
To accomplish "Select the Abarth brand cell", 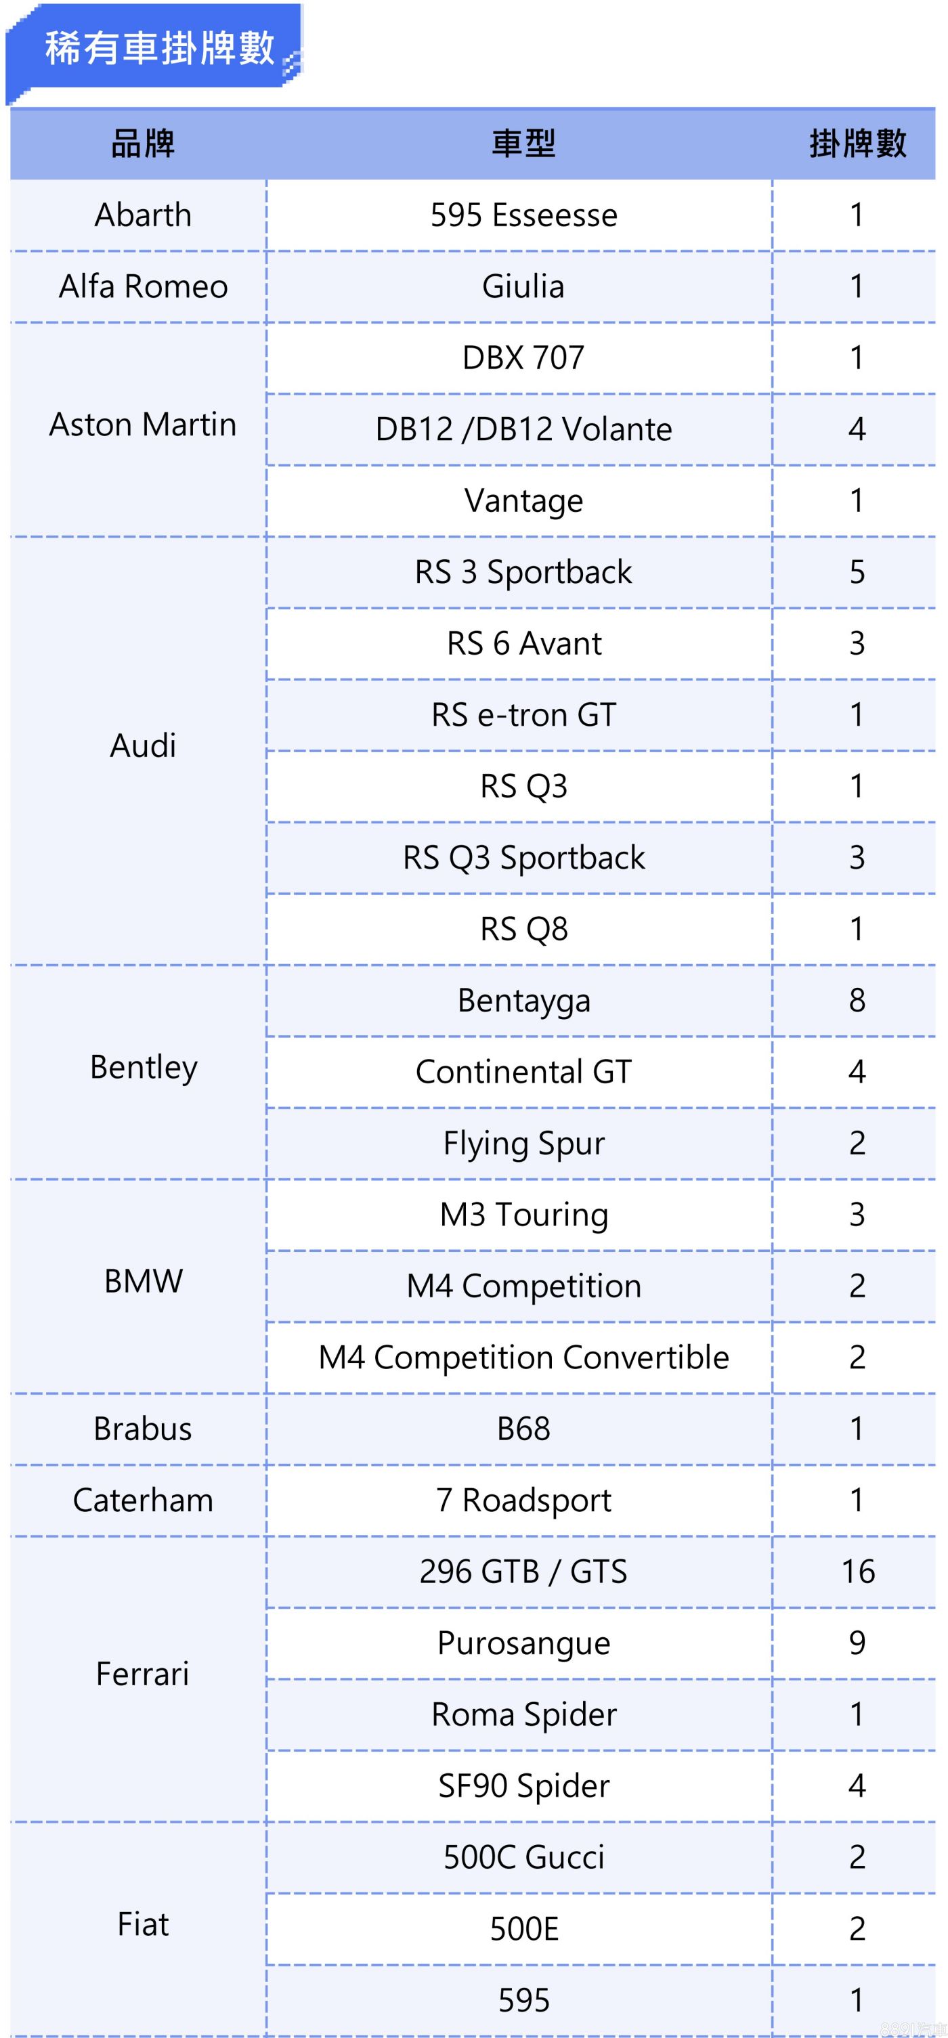I will click(x=144, y=215).
